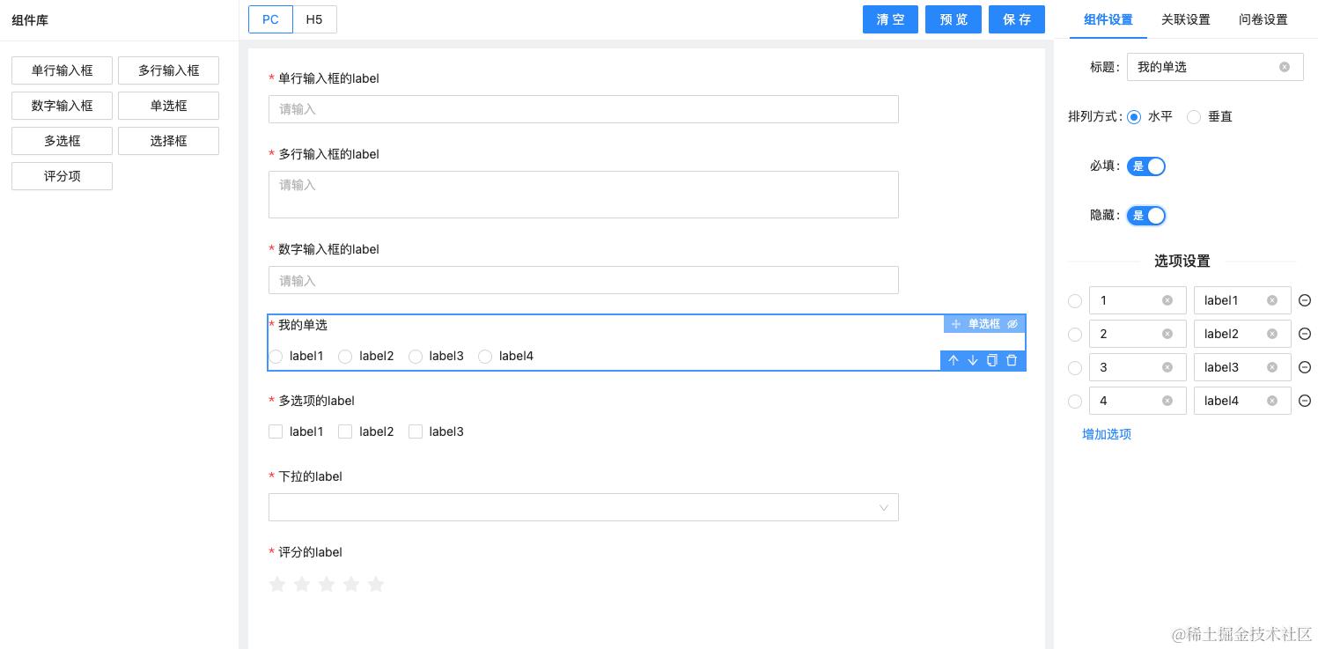Set rating to the third star

pyautogui.click(x=327, y=584)
